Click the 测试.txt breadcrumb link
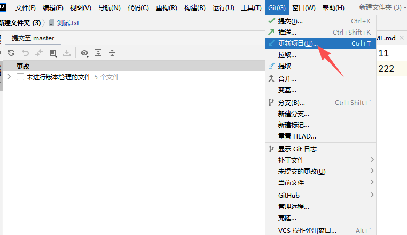The image size is (407, 235). 68,23
